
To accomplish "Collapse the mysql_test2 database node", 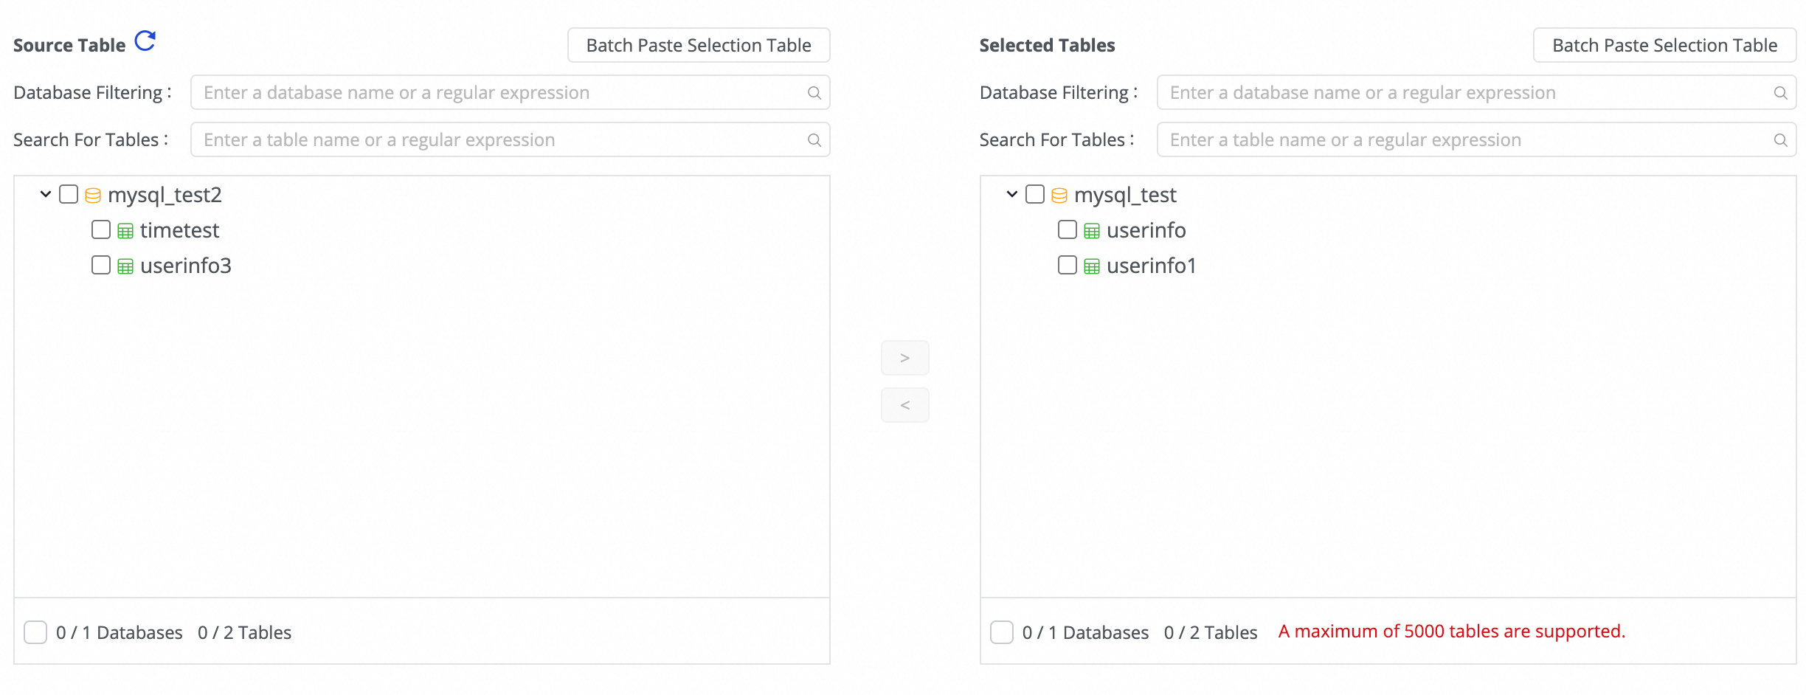I will (x=46, y=195).
